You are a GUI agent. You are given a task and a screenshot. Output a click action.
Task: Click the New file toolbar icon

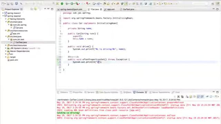tap(3, 4)
